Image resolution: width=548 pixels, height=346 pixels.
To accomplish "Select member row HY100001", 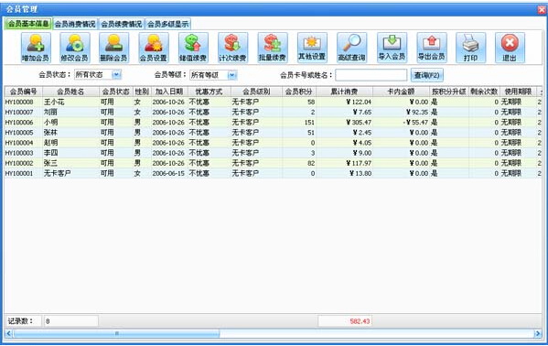I will point(273,173).
